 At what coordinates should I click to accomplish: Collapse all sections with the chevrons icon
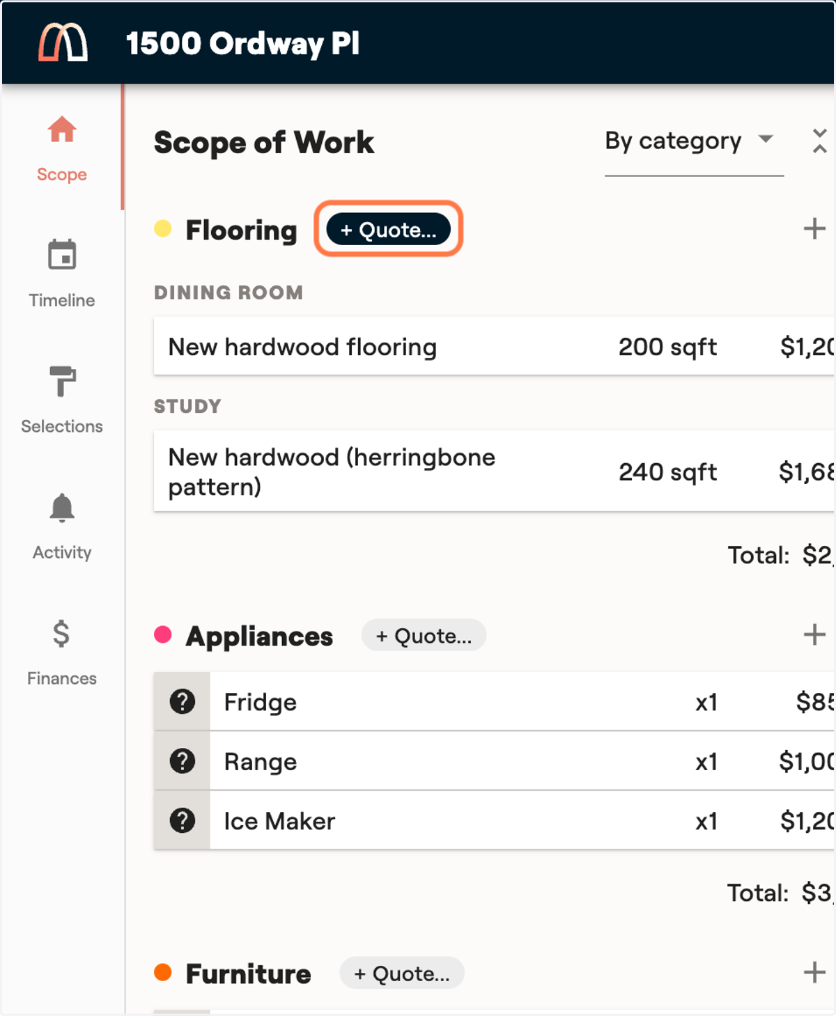tap(820, 141)
